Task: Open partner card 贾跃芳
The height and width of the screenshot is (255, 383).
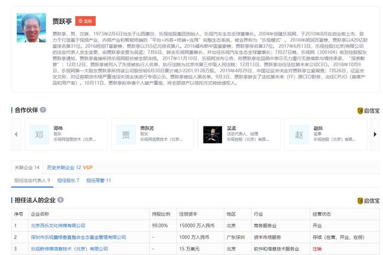Action: click(153, 134)
